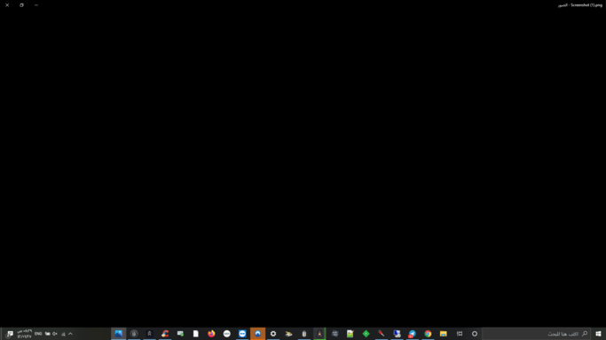Open the white round chat taskbar icon

227,334
